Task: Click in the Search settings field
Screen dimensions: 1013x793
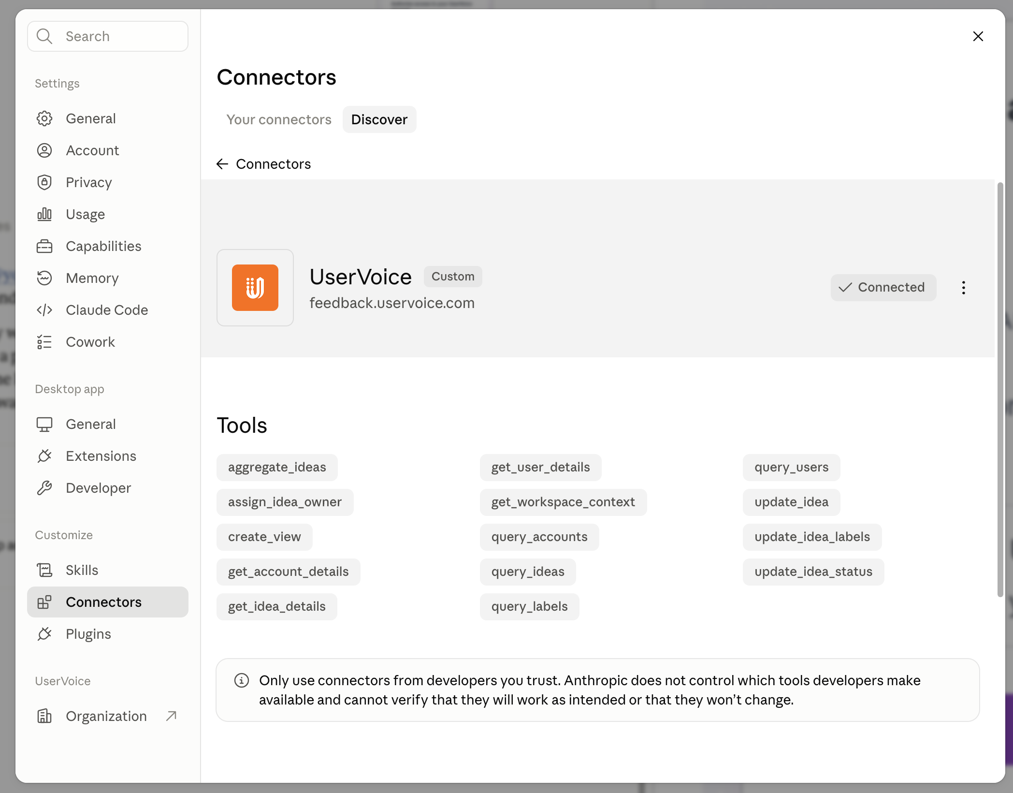Action: point(108,36)
